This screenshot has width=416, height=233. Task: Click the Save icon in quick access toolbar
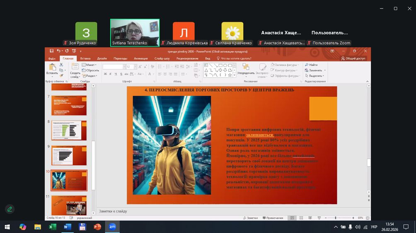[51, 51]
